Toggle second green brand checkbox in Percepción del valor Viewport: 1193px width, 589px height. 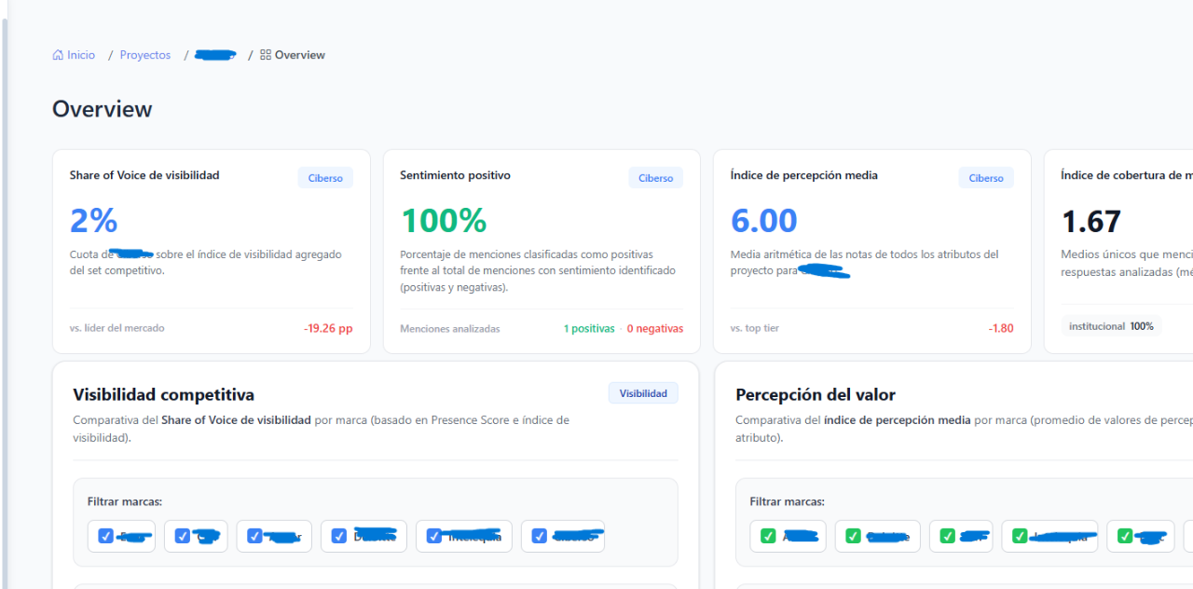[853, 536]
